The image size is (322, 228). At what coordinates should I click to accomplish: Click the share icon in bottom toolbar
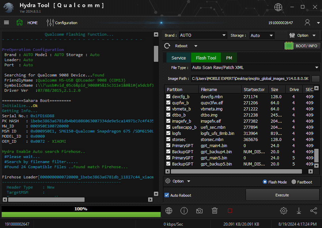coord(314,211)
